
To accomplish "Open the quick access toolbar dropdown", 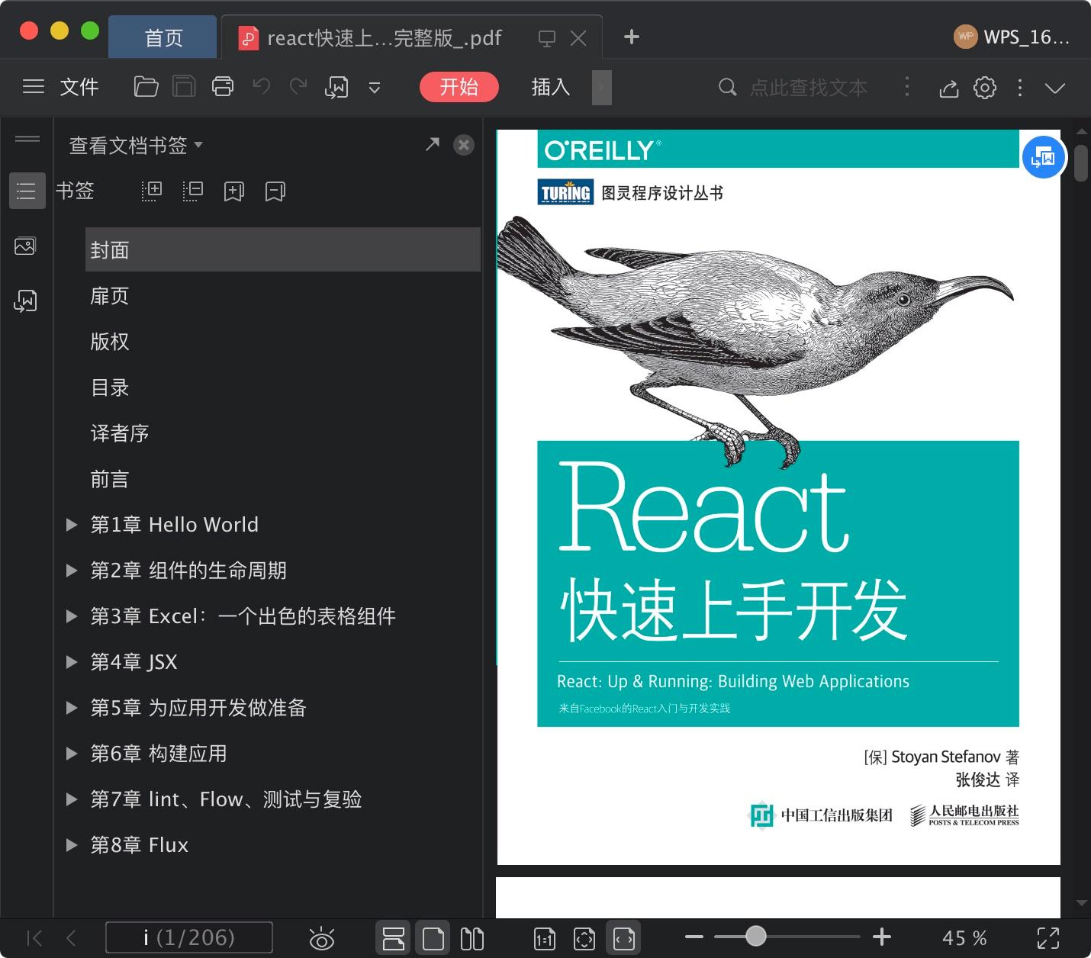I will (374, 88).
